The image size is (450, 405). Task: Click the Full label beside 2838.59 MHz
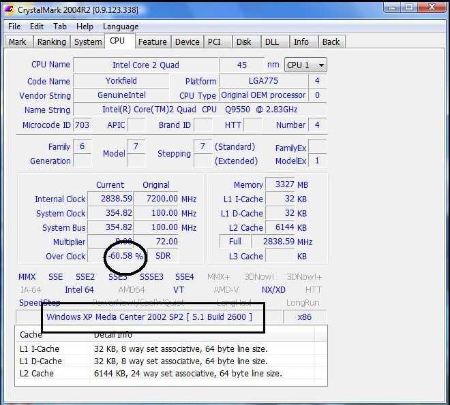point(235,242)
